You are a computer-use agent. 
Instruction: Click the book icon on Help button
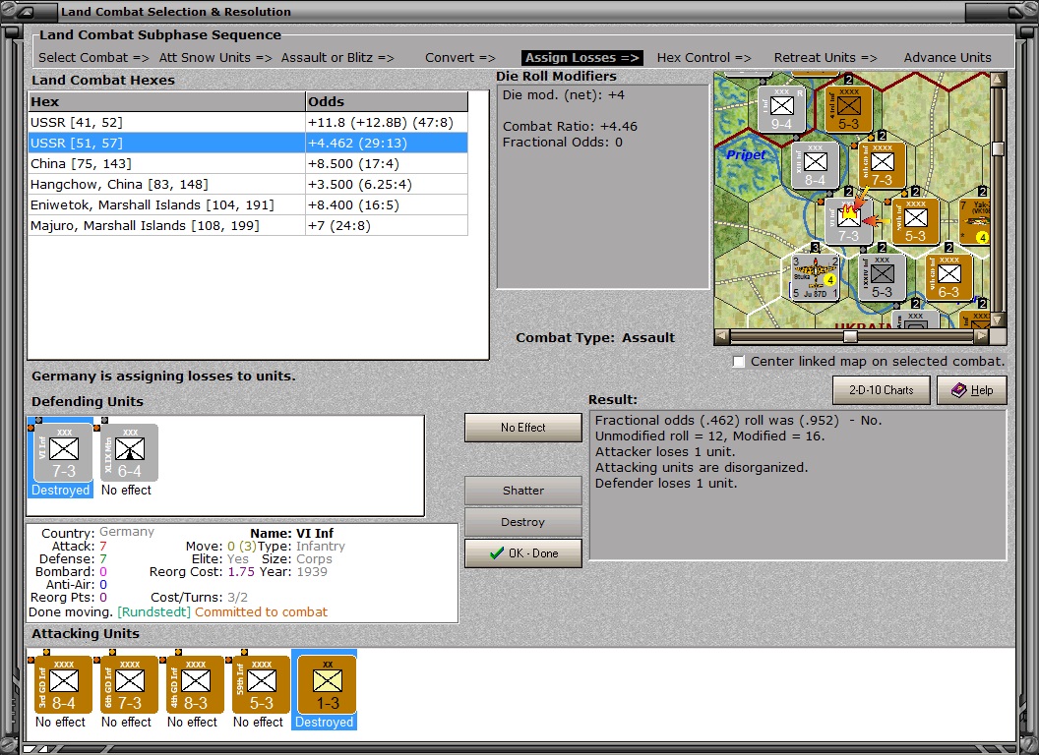tap(959, 390)
